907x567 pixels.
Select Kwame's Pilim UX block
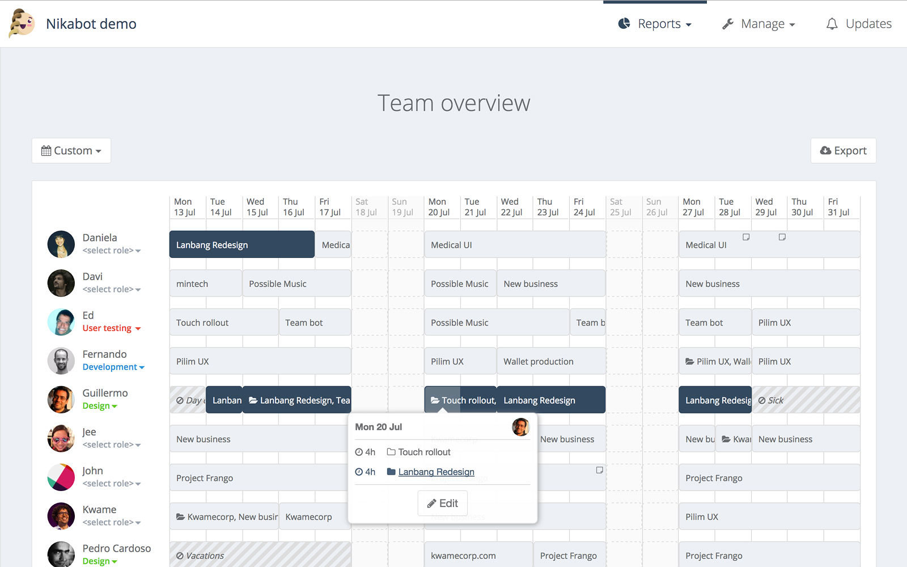pyautogui.click(x=769, y=517)
